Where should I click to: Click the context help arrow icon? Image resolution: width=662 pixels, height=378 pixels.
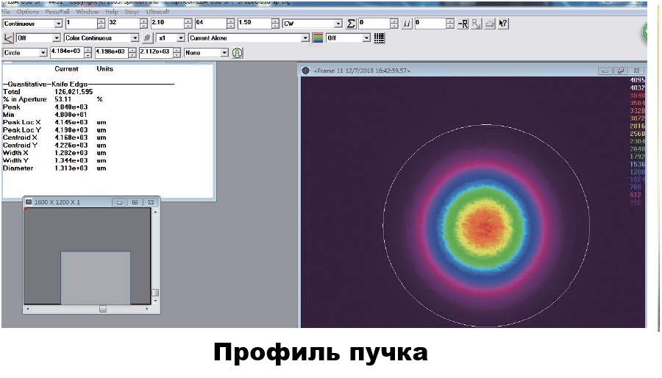click(503, 24)
